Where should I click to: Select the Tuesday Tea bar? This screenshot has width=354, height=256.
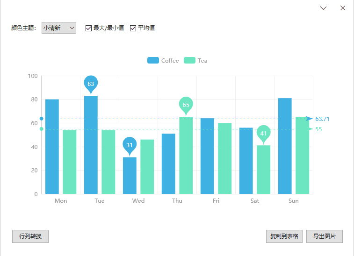108,162
